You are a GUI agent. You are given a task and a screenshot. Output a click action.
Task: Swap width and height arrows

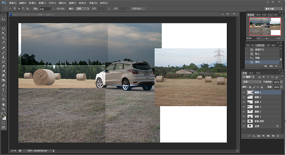(109, 9)
